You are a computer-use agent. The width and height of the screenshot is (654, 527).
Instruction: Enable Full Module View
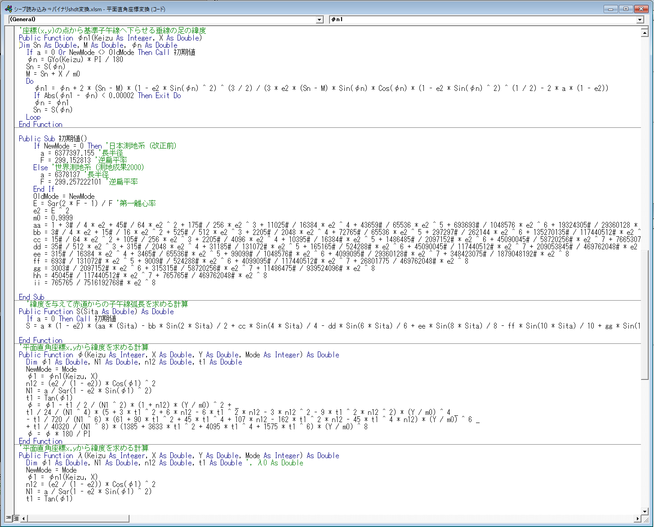(16, 518)
